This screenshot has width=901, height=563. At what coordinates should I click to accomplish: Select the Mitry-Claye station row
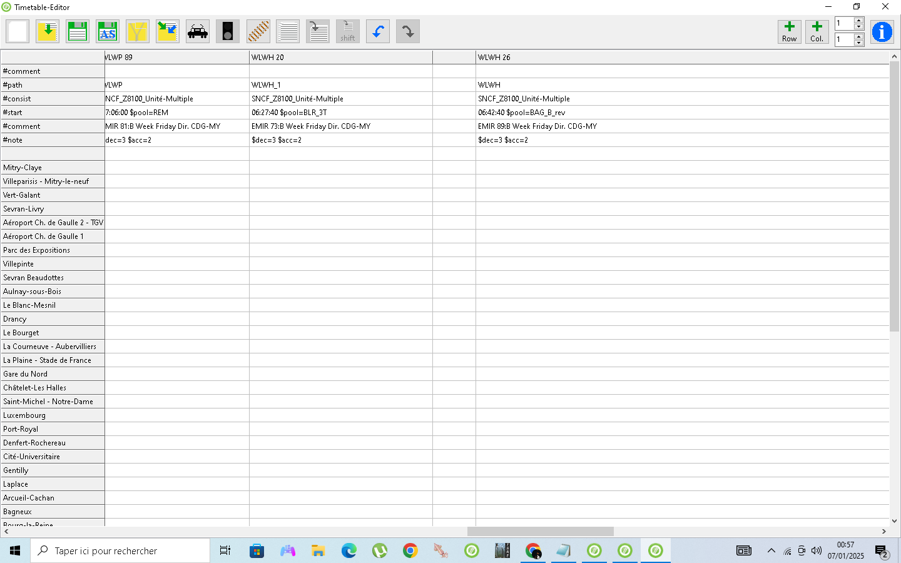tap(53, 167)
